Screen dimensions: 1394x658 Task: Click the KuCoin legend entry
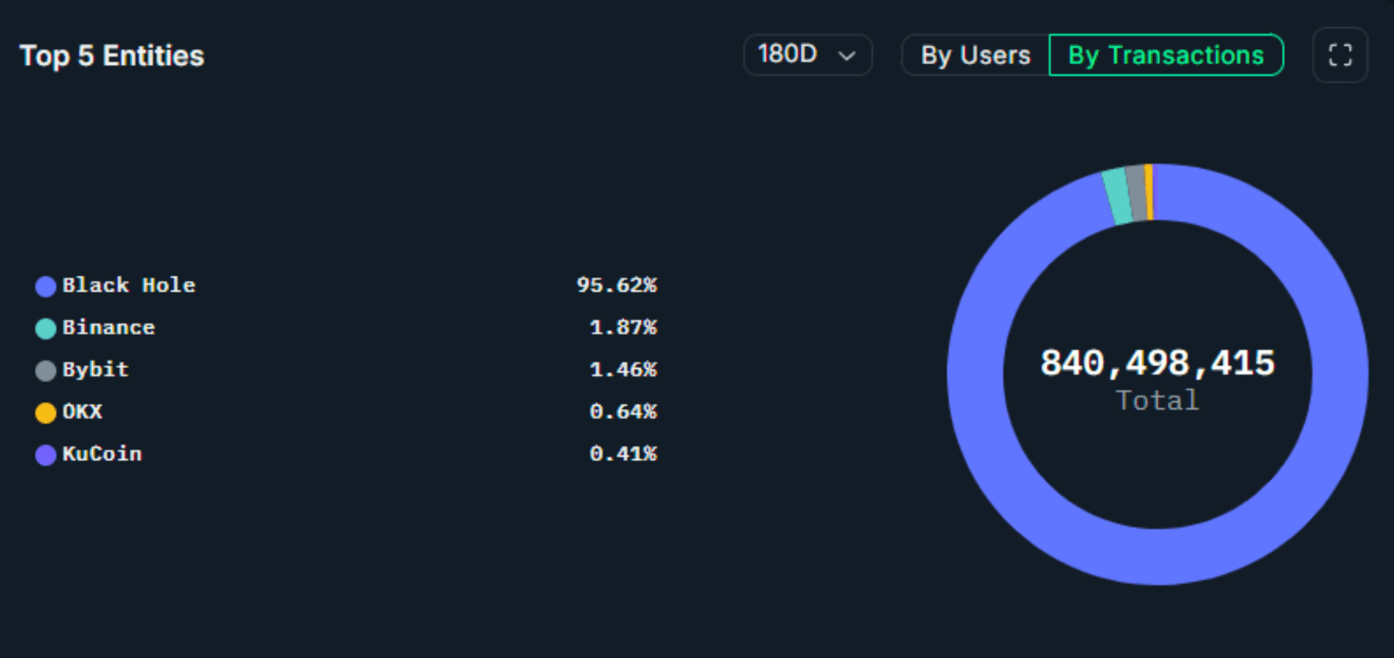point(102,453)
